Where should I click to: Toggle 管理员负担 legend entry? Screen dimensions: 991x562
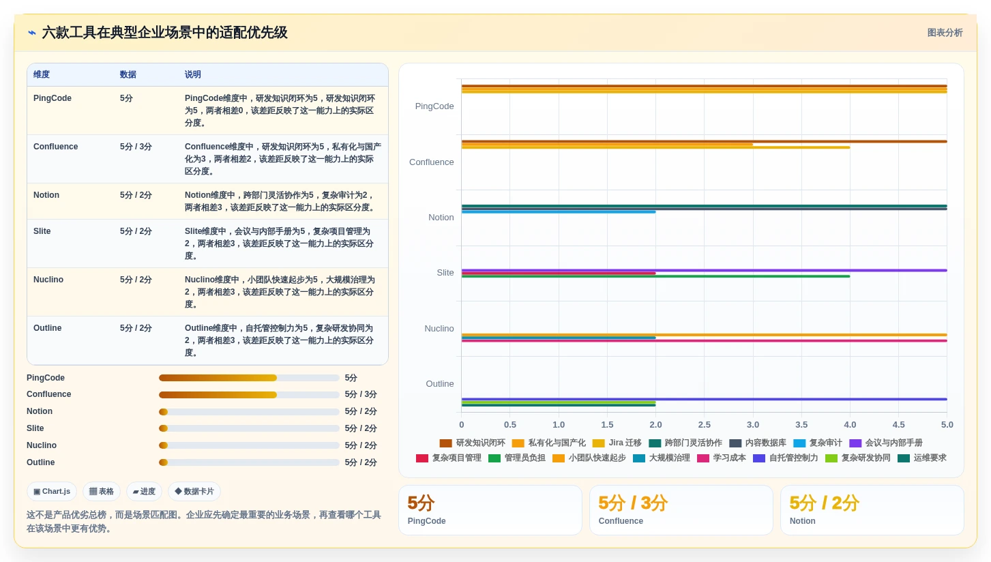(517, 458)
